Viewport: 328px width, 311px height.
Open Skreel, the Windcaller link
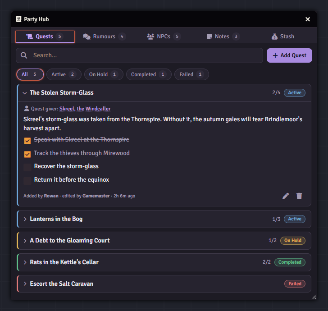click(x=85, y=109)
